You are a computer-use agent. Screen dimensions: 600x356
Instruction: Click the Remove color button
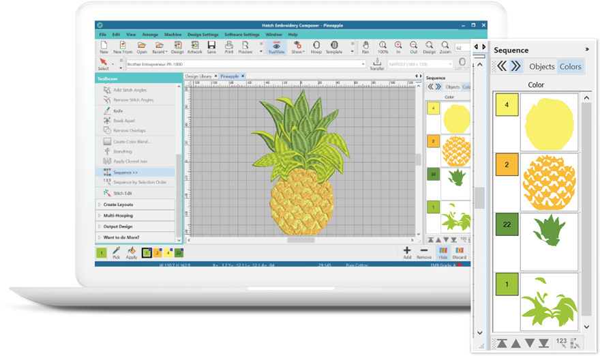424,253
